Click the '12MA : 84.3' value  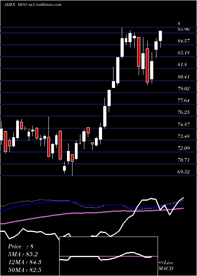click(x=24, y=262)
